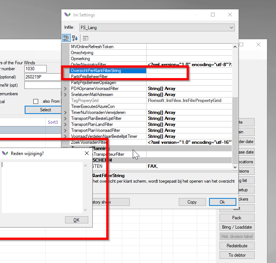Switch property grid to Categorized view
Screen dimensions: 276x263
66,38
